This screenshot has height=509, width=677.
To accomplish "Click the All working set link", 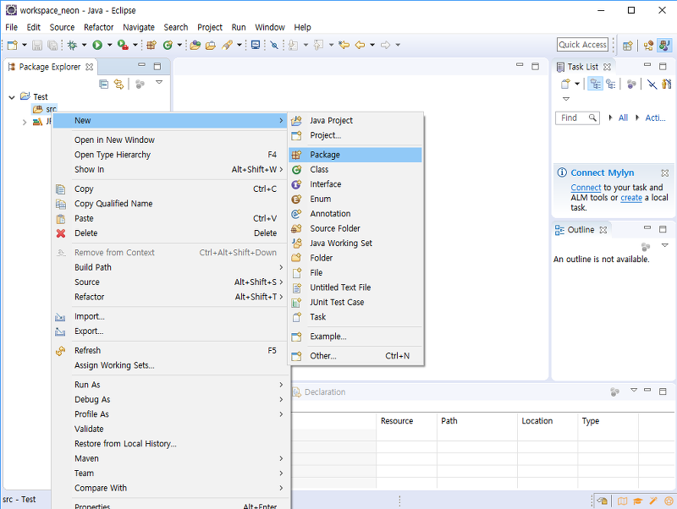I will click(623, 118).
